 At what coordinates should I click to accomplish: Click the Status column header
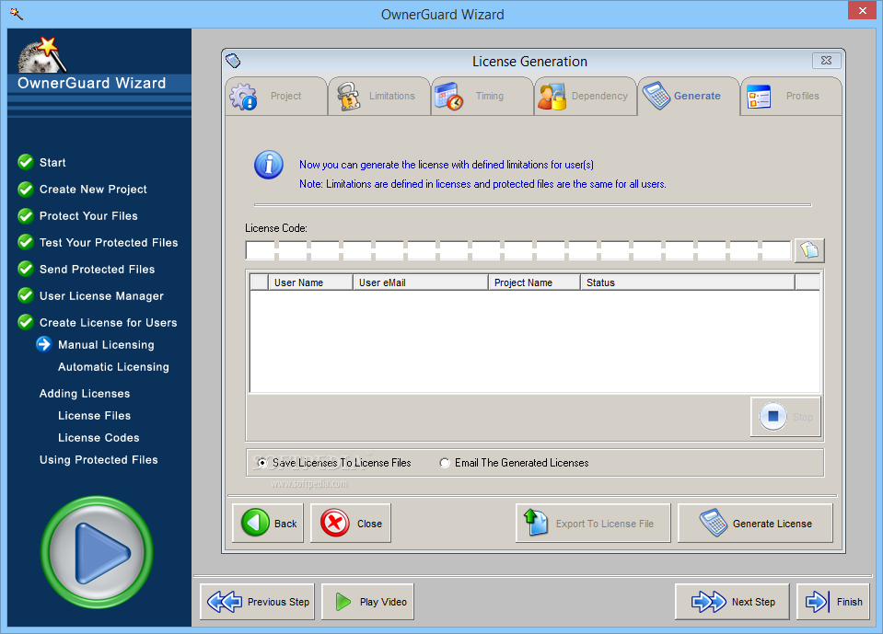click(x=688, y=282)
